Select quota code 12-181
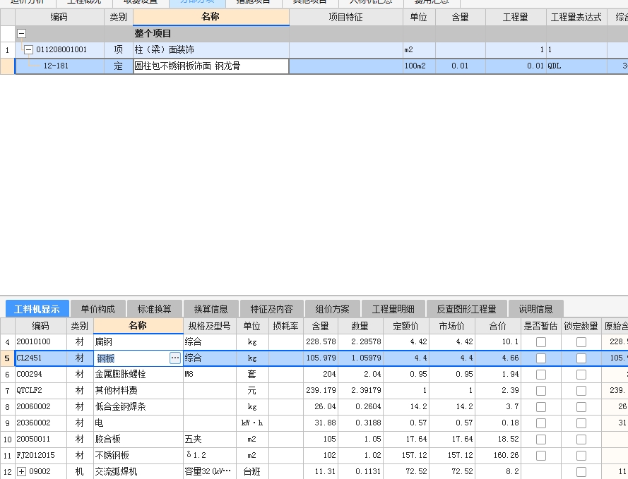This screenshot has width=628, height=479. [56, 66]
